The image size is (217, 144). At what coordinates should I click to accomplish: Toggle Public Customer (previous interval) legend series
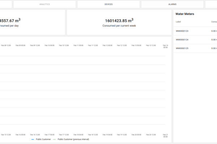73,139
